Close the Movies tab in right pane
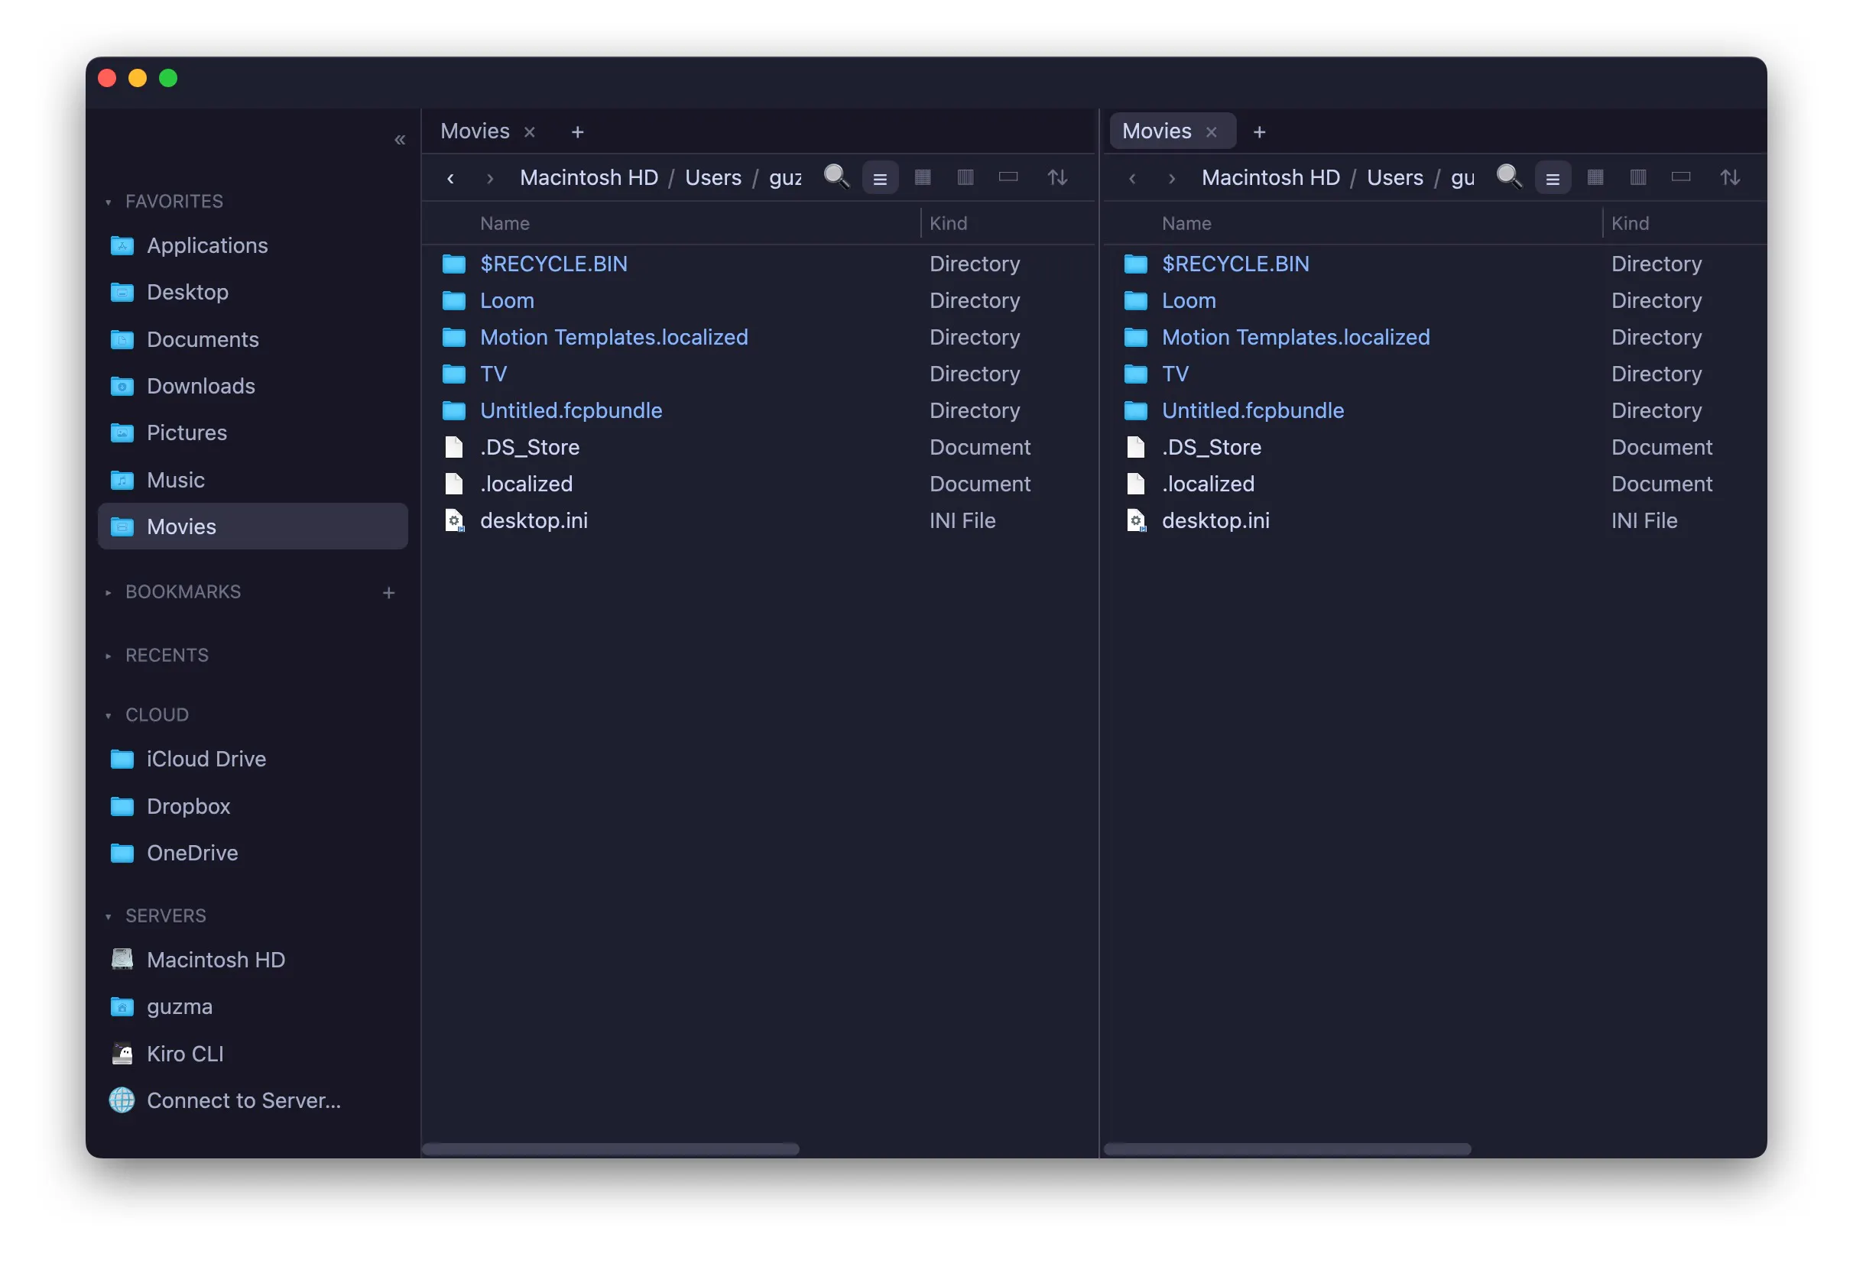Screen dimensions: 1853x1273 [1211, 132]
